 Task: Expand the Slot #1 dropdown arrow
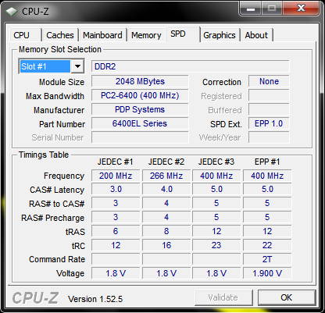[x=77, y=66]
